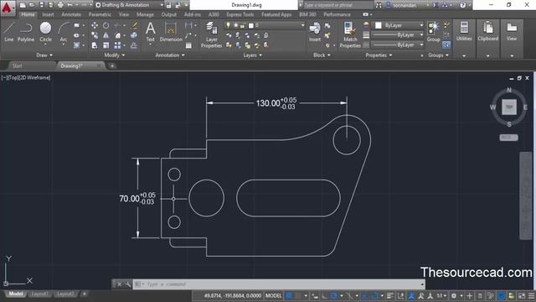Click the white color swatch in Properties panel

379,25
